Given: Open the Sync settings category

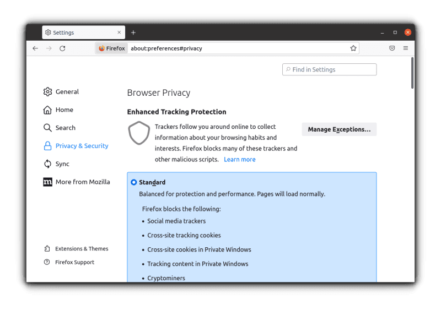Looking at the screenshot, I should [62, 164].
